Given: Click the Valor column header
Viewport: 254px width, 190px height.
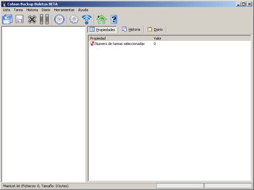Looking at the screenshot, I should (201, 38).
